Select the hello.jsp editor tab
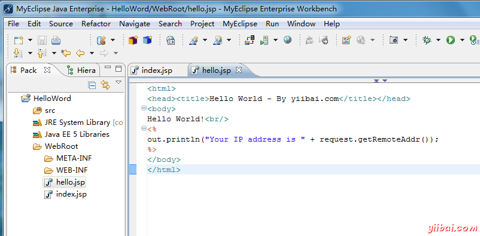The width and height of the screenshot is (480, 236). click(x=216, y=71)
